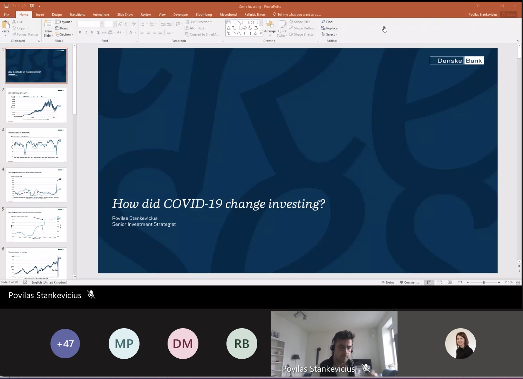Open the Arrange tool in Drawing group
Image resolution: width=523 pixels, height=379 pixels.
pos(270,28)
